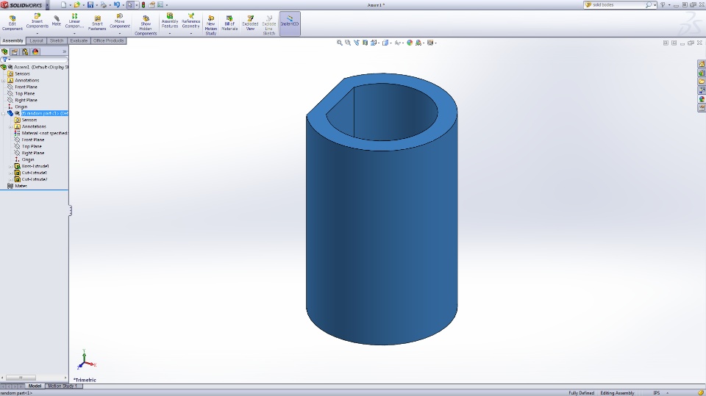
Task: Open DisplayManager tab icon
Action: pos(35,51)
